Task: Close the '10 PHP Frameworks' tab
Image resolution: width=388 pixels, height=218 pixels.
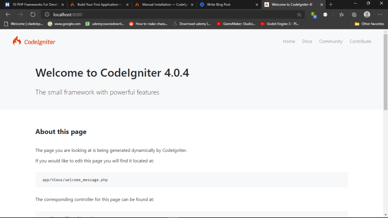Action: 62,4
